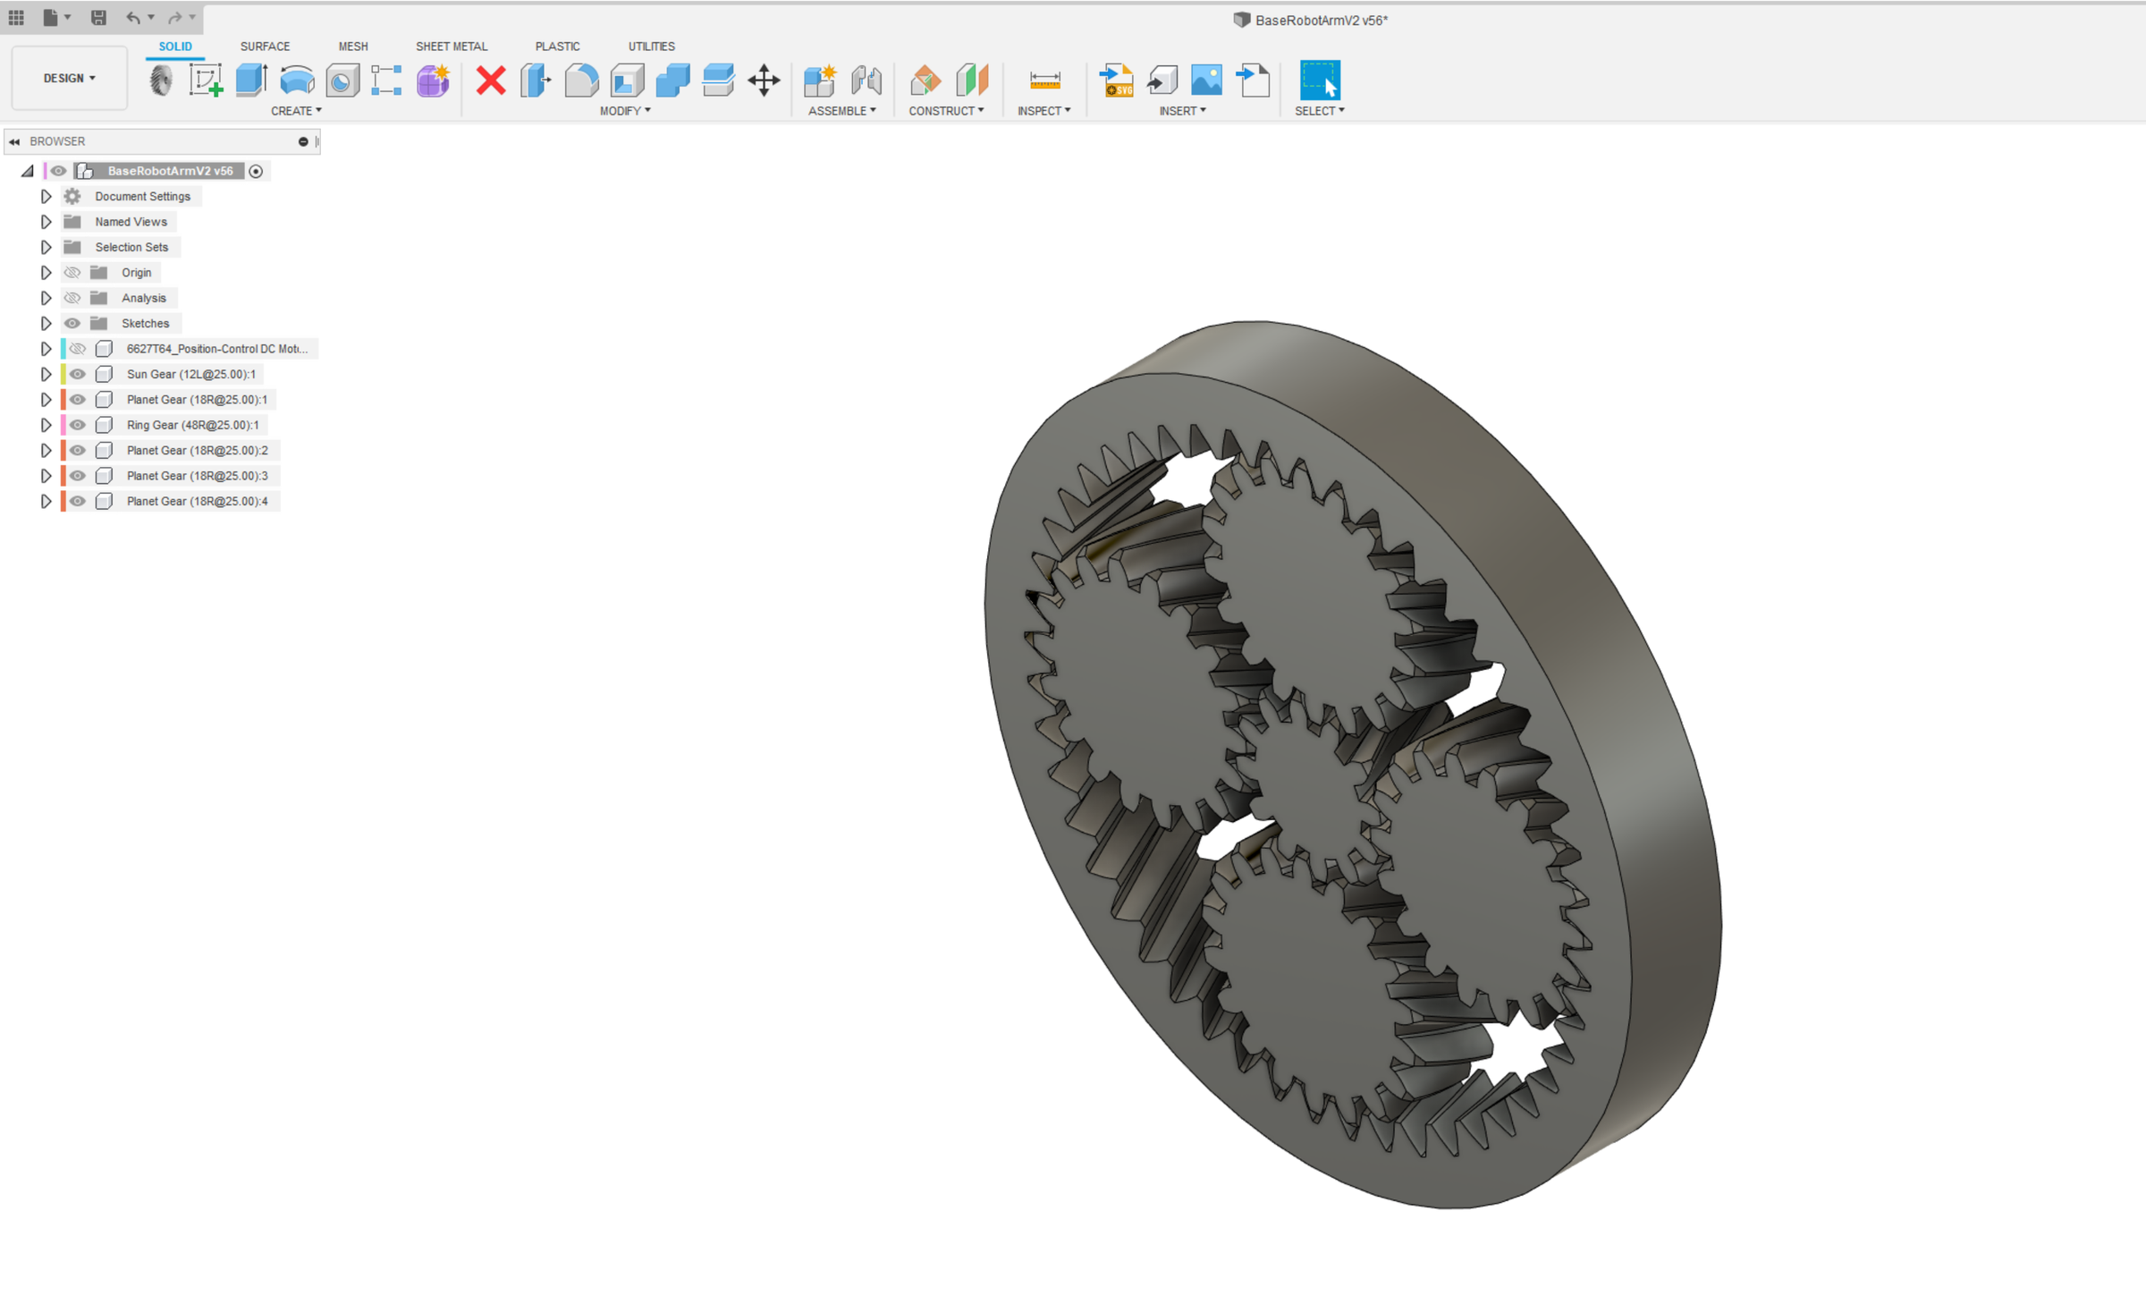
Task: Select BaseRobotArmV2 v56 in the browser
Action: [169, 170]
